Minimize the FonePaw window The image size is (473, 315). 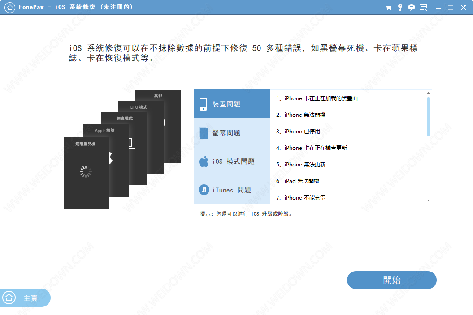coord(438,8)
